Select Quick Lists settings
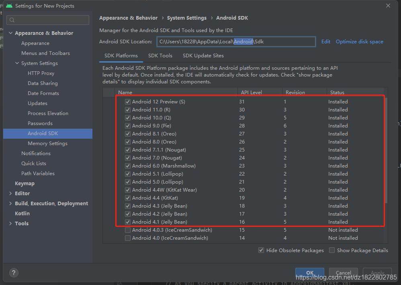The image size is (401, 285). (33, 163)
